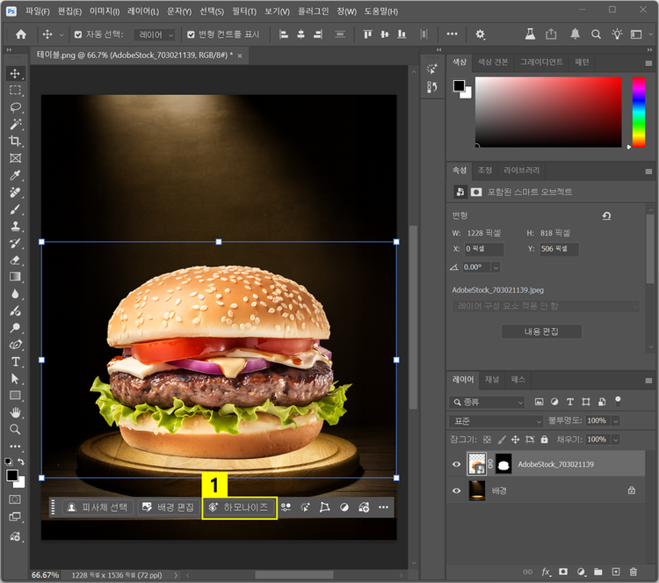Open the 파일(F) menu
659x583 pixels.
pos(37,11)
